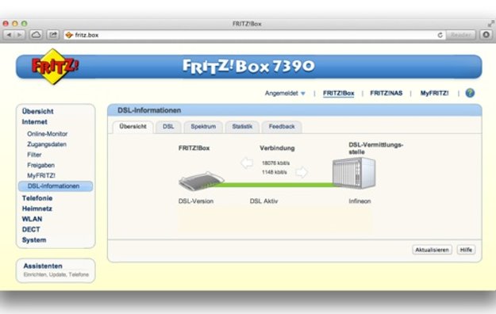This screenshot has width=496, height=314.
Task: Open the iCloud tabs cloud icon
Action: 36,34
